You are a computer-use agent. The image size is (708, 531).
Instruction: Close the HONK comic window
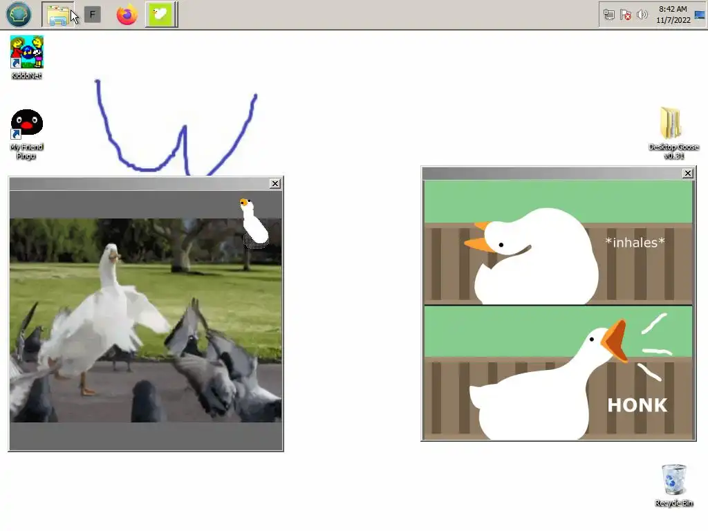coord(688,173)
